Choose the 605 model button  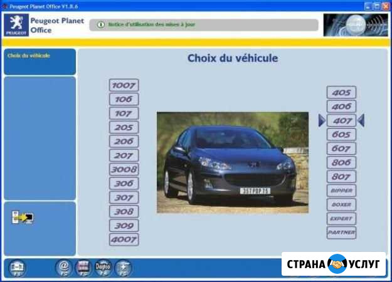(341, 135)
